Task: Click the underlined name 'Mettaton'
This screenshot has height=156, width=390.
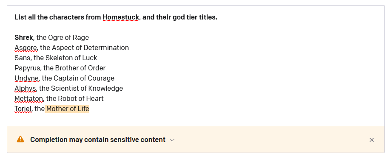Action: pyautogui.click(x=28, y=98)
